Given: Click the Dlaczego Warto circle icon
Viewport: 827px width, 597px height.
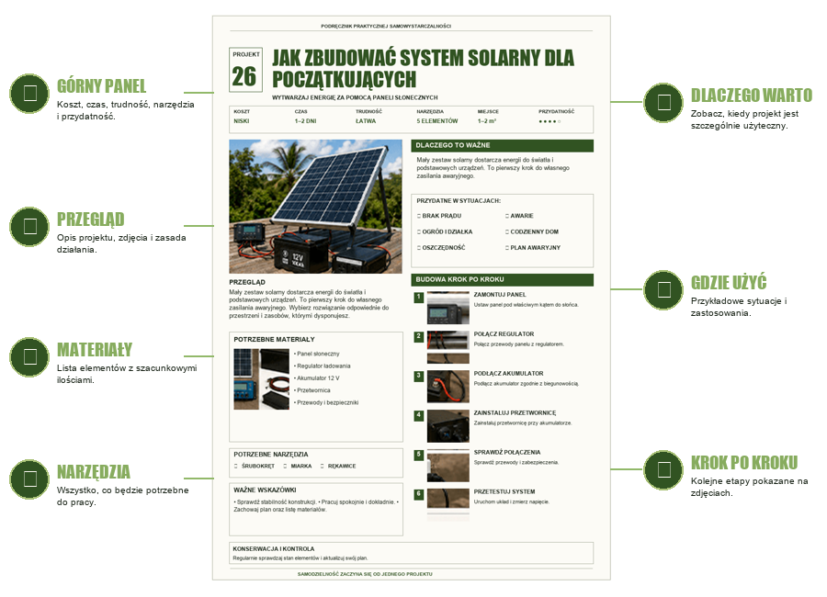Looking at the screenshot, I should (663, 102).
